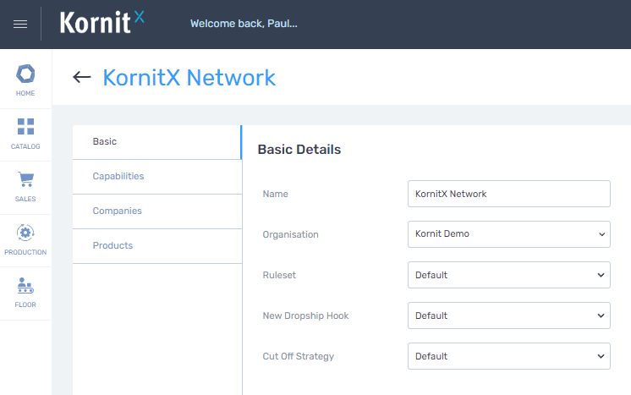Open the New Dropship Hook dropdown

click(x=508, y=315)
